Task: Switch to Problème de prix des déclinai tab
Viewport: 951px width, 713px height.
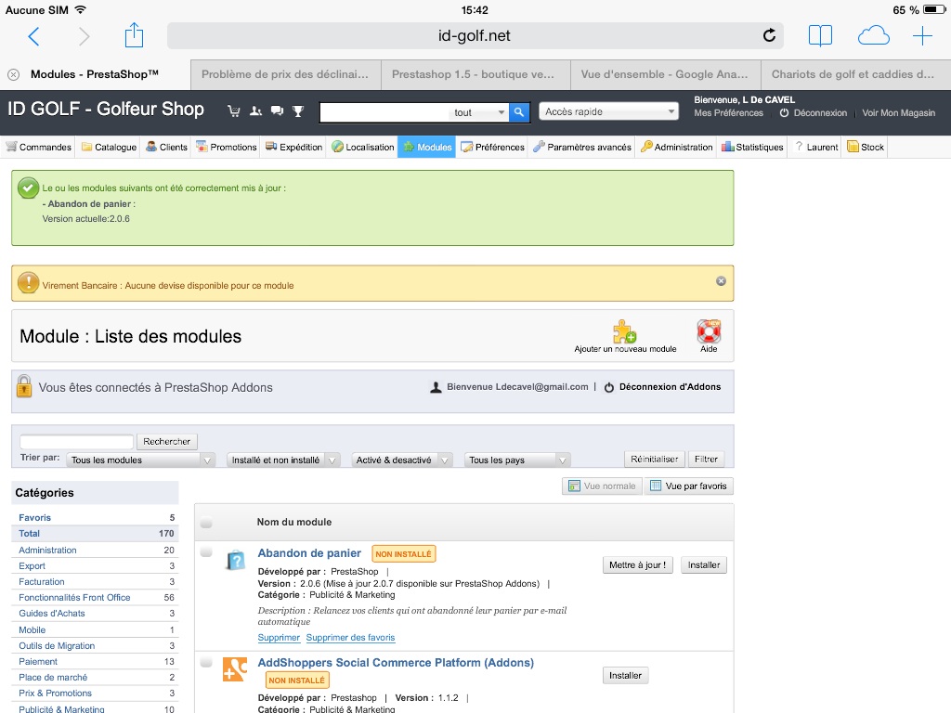Action: (286, 74)
